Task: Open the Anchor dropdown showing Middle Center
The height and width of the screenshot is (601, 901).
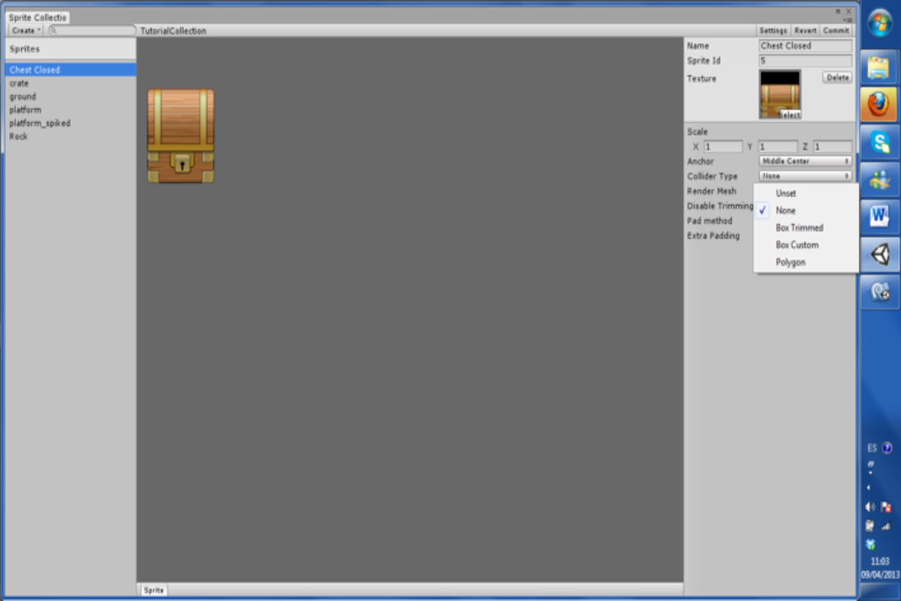Action: coord(803,161)
